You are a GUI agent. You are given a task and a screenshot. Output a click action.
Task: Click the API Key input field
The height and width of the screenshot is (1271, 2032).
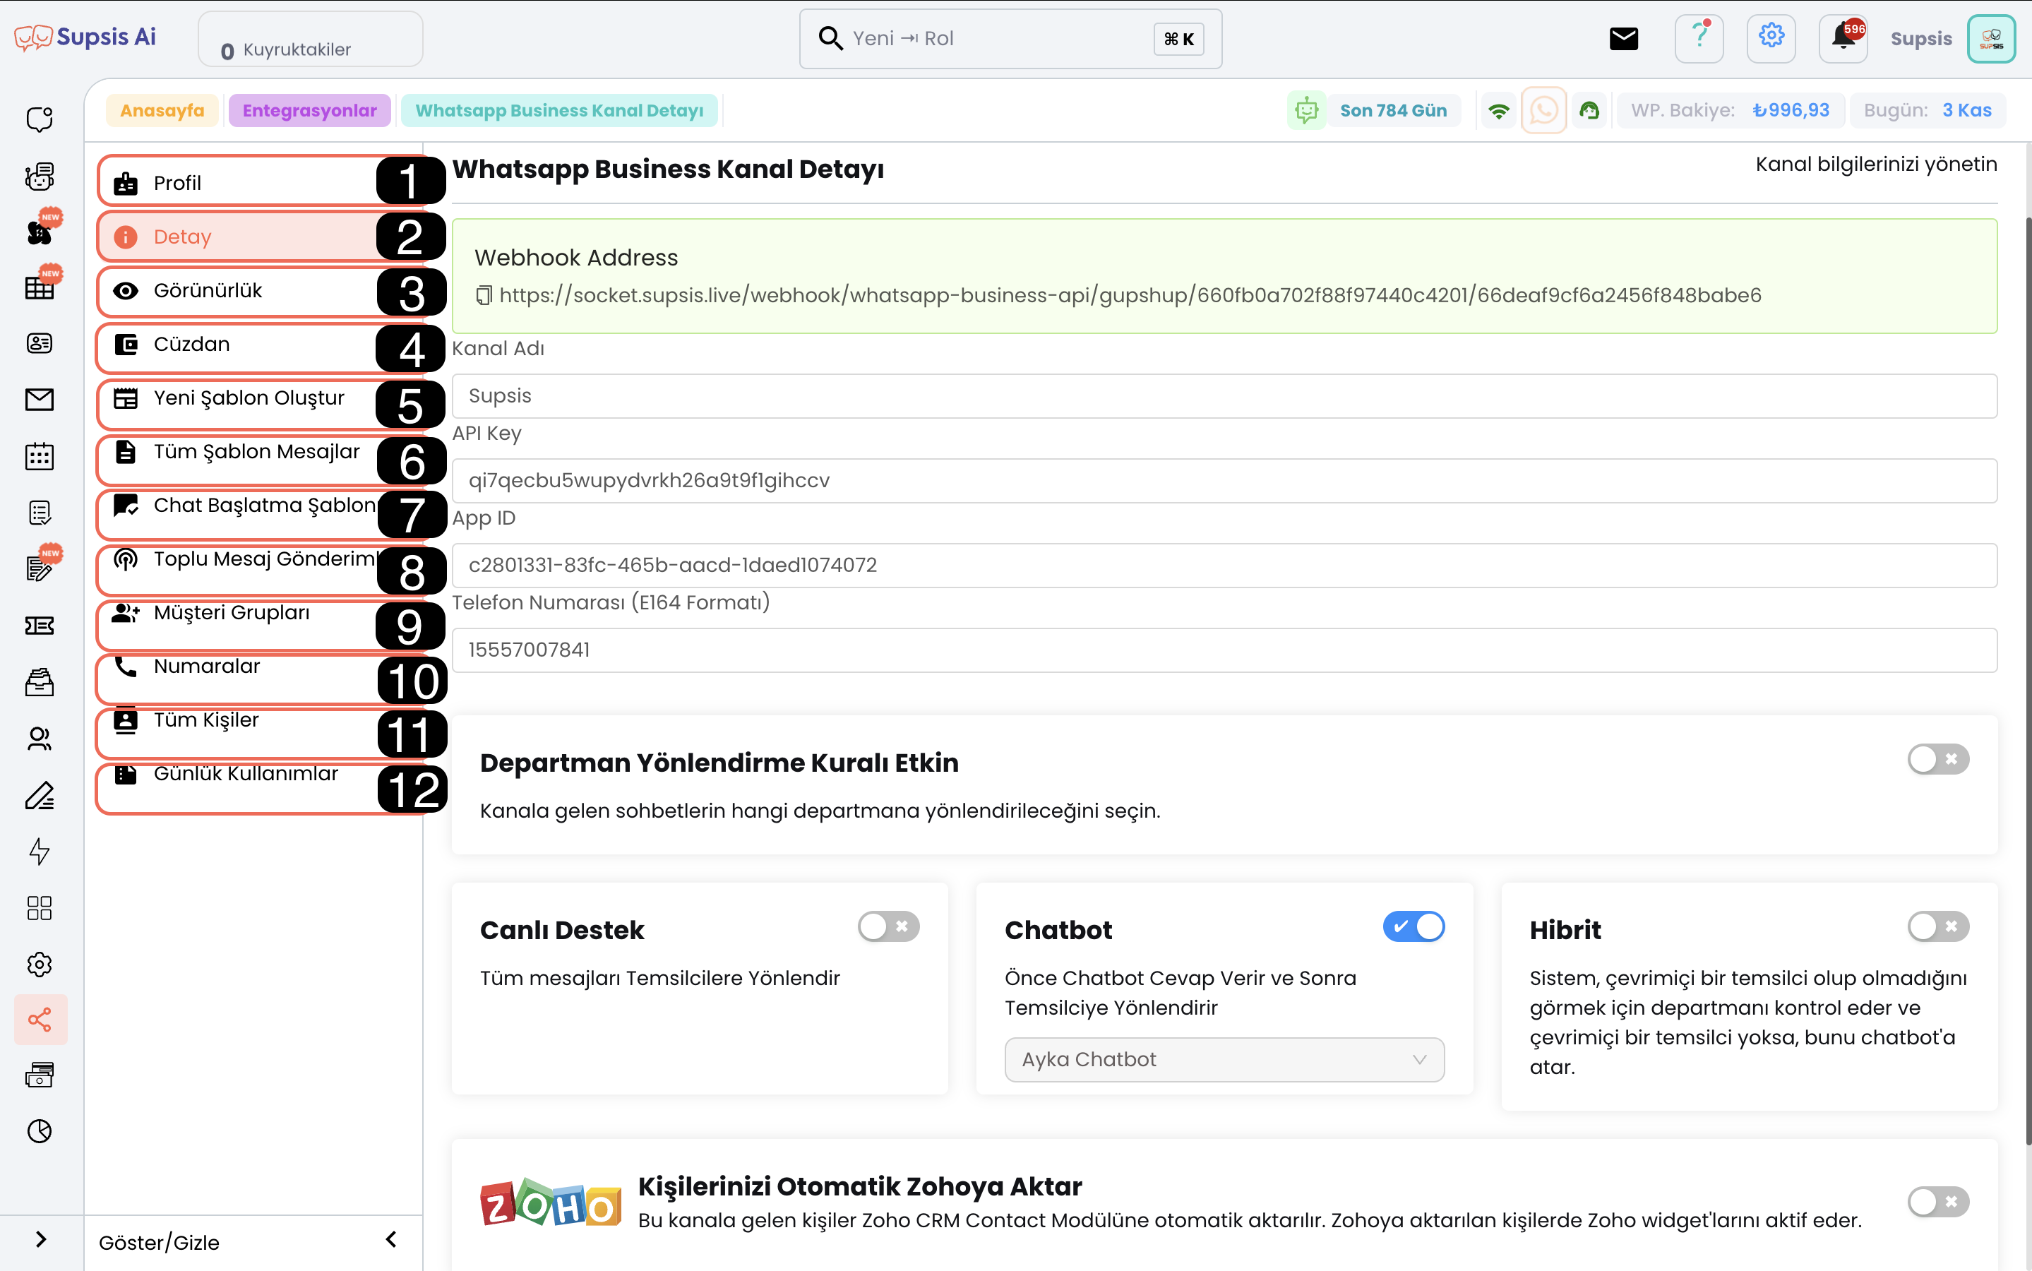click(x=1224, y=481)
